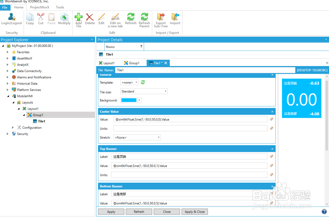
Task: Select Platform Services tree item
Action: [x=29, y=90]
